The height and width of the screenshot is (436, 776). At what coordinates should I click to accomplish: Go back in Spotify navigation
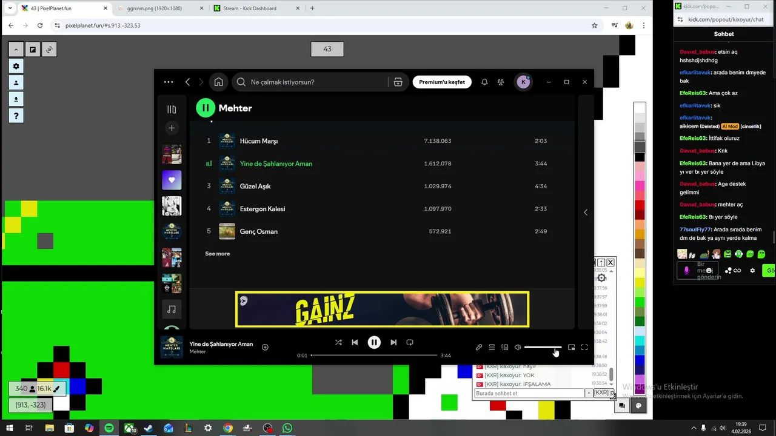click(188, 82)
